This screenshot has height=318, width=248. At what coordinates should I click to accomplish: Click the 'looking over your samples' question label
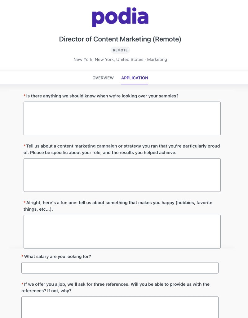(x=102, y=96)
